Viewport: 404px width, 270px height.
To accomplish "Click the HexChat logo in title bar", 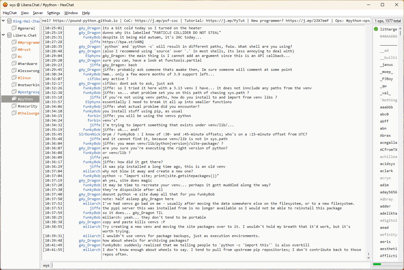I will coord(5,5).
